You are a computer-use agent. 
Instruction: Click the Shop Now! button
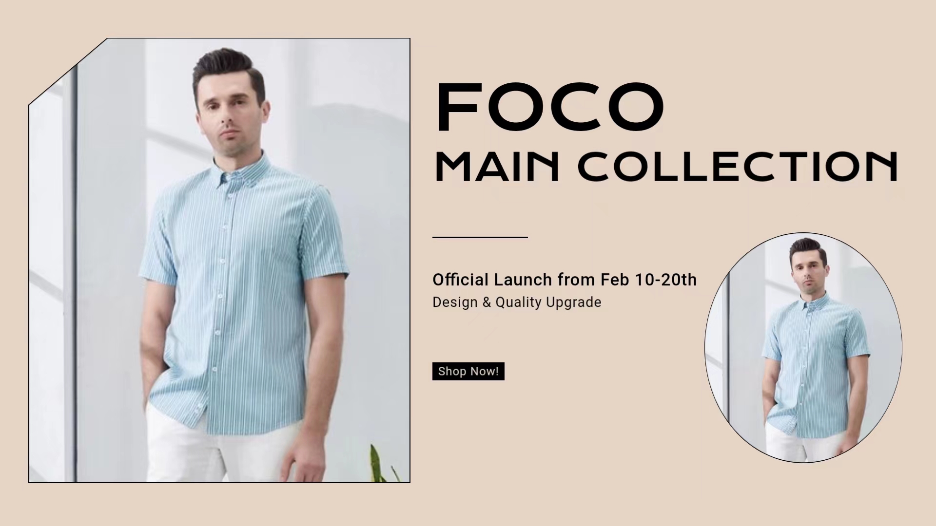(468, 371)
